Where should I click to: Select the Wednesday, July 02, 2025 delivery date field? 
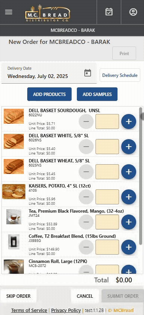(49, 73)
